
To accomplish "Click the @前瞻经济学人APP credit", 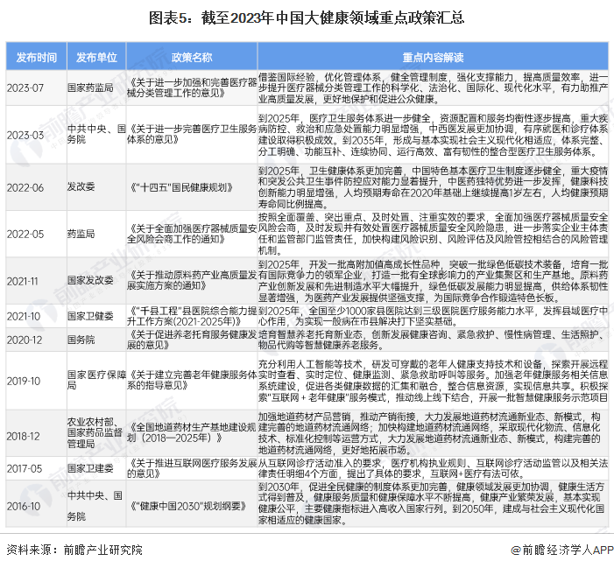I will pyautogui.click(x=562, y=550).
